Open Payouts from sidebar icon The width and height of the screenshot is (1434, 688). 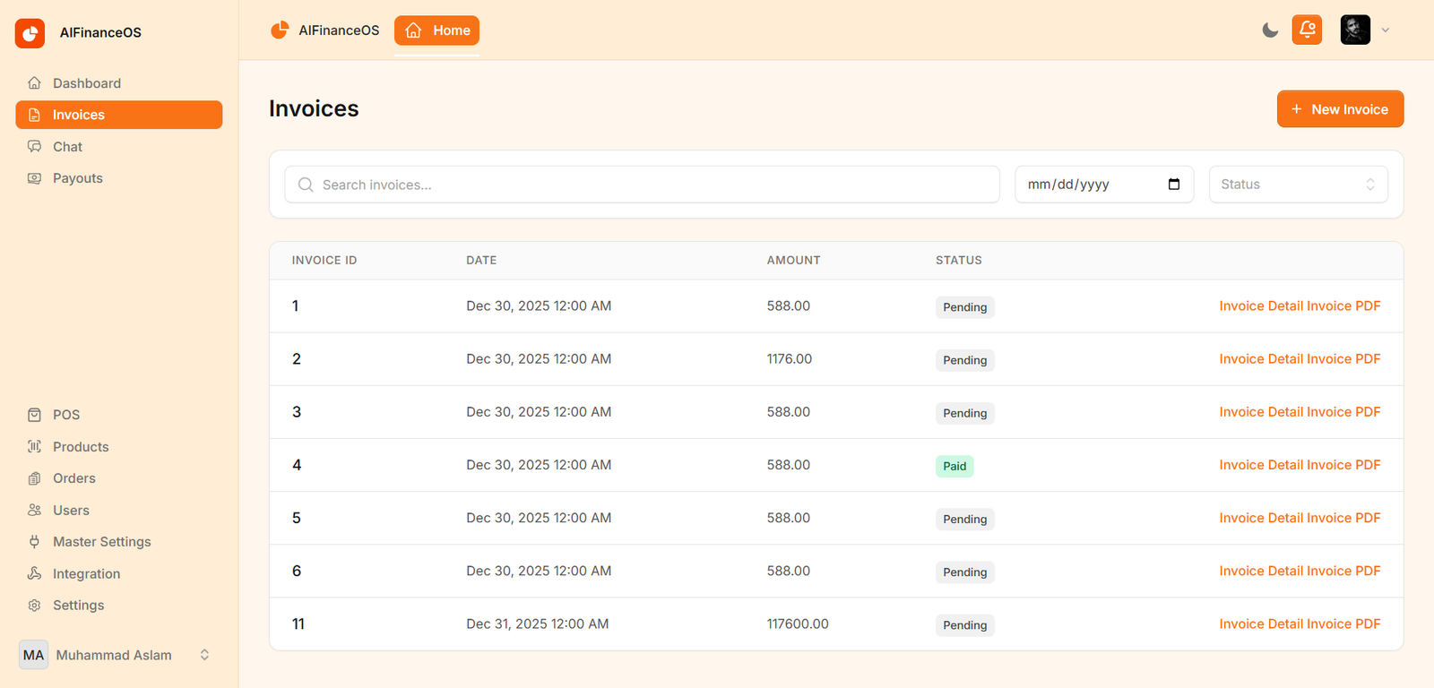[x=34, y=178]
